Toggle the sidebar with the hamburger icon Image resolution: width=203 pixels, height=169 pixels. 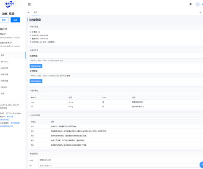click(30, 5)
